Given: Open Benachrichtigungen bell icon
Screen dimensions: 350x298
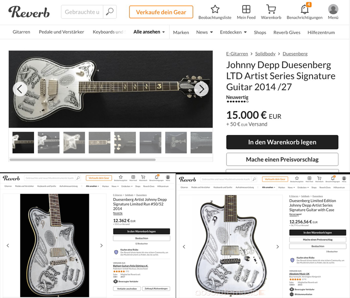Looking at the screenshot, I should click(x=305, y=9).
